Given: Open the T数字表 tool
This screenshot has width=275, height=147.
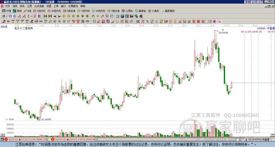Looking at the screenshot, I should click(x=114, y=11).
